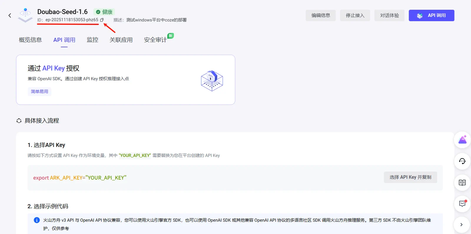Click the export ARK_API_KEY code line

pos(80,178)
